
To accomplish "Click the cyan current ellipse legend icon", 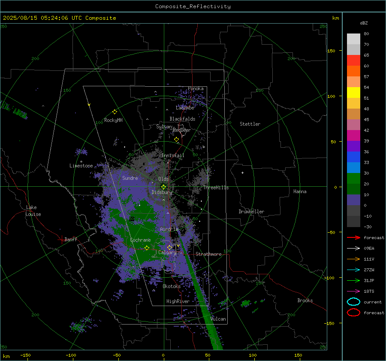I will 353,302.
